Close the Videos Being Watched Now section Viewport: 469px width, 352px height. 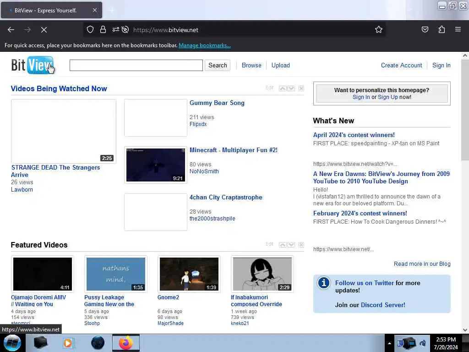click(301, 88)
